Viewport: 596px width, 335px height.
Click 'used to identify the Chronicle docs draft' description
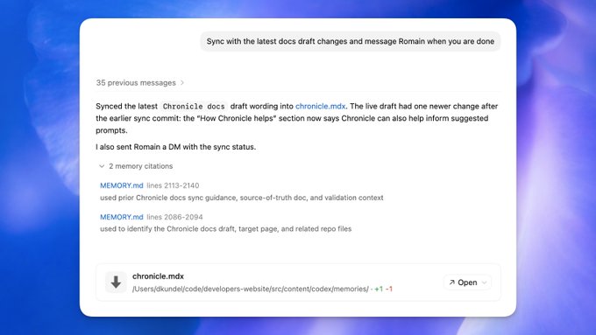click(226, 229)
